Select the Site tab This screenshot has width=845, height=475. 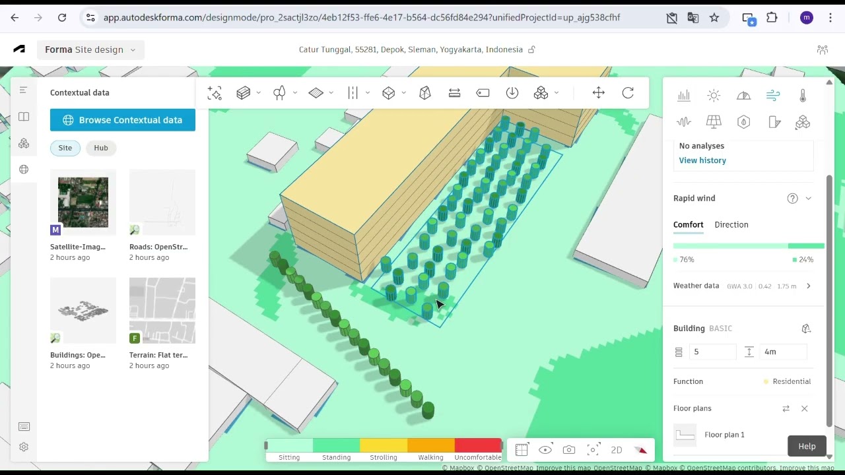[x=65, y=148]
